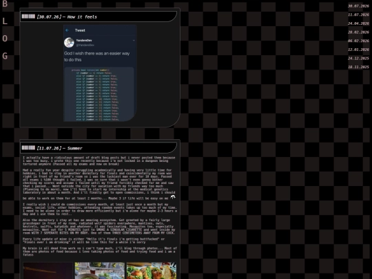Click the chevron beside YandereDev's name
Viewport: 372px width, 279px height.
[x=134, y=41]
